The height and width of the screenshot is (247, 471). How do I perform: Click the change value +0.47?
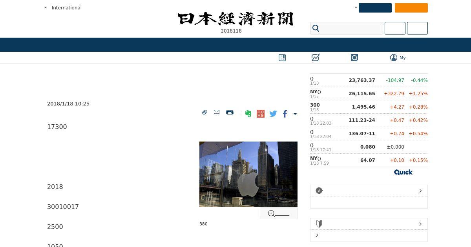pyautogui.click(x=397, y=120)
